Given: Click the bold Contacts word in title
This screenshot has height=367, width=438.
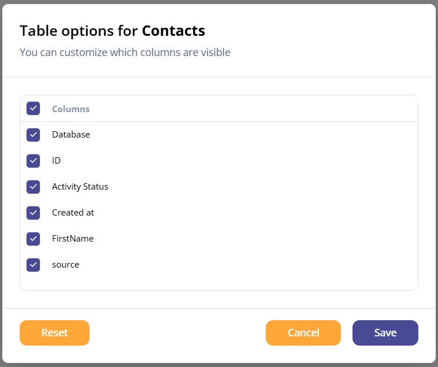Looking at the screenshot, I should coord(173,31).
